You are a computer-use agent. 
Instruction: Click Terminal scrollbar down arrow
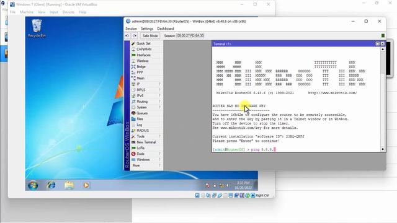point(383,149)
